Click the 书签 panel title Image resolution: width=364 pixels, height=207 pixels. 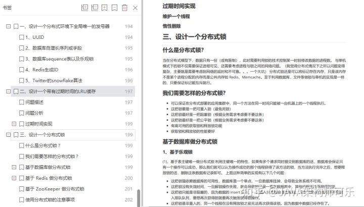click(x=7, y=8)
